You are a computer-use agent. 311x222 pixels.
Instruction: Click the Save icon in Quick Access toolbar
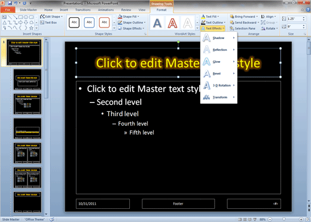pos(10,3)
